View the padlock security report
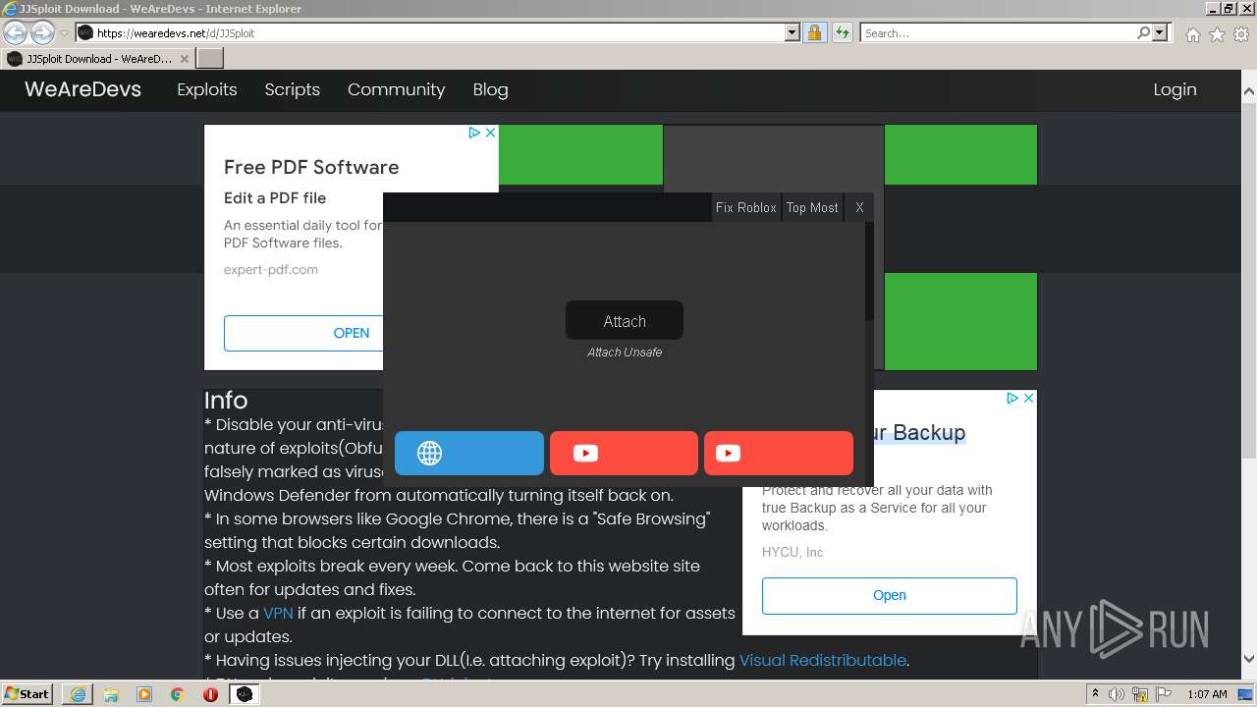 pos(814,32)
